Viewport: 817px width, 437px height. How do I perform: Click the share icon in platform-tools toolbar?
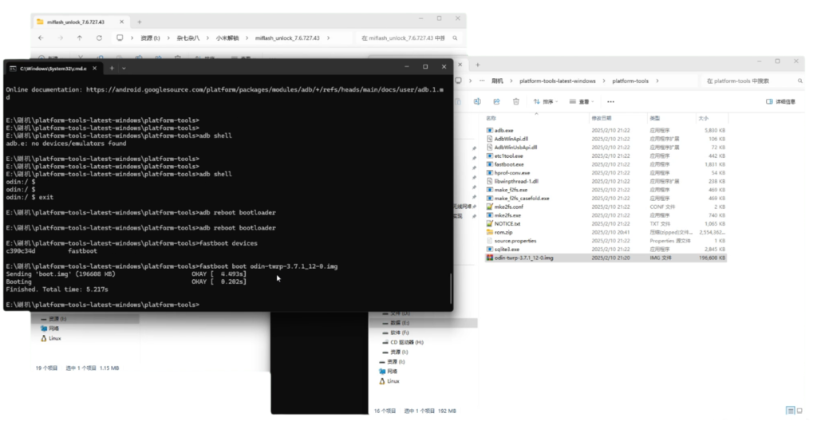[496, 101]
